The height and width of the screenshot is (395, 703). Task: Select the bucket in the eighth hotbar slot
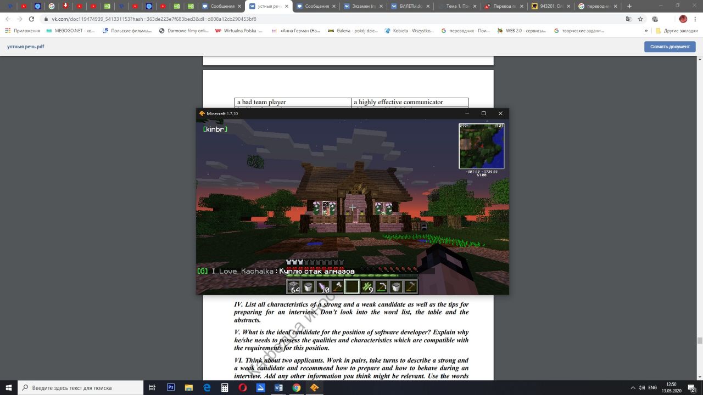pyautogui.click(x=396, y=287)
